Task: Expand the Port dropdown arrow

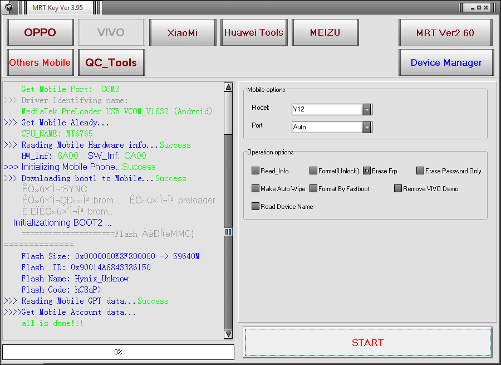Action: (367, 127)
